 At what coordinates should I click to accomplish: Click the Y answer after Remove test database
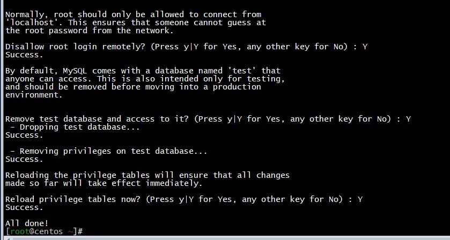(409, 119)
